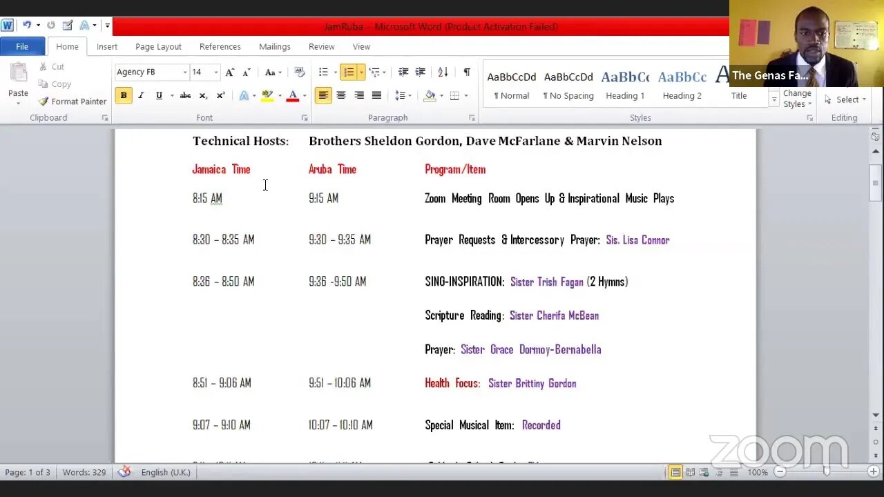Toggle Numbering list
The height and width of the screenshot is (497, 884).
(349, 72)
